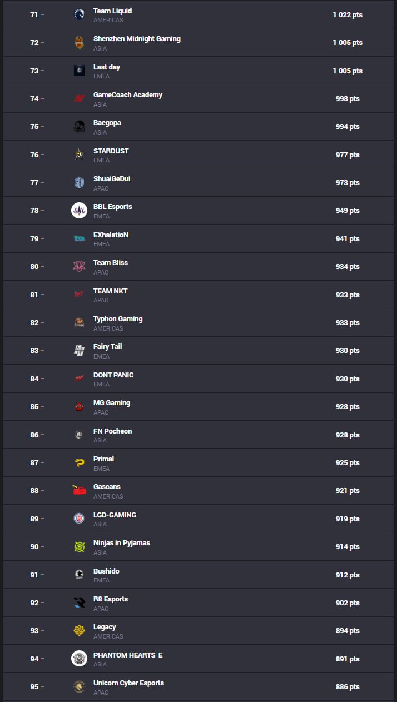Click the Fairy Tail team logo
This screenshot has width=397, height=702.
(x=79, y=350)
